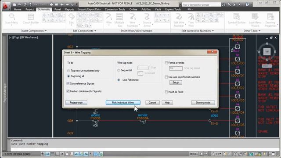The height and width of the screenshot is (158, 281).
Task: Open the Circuit Builder ribbon tool
Action: [31, 18]
